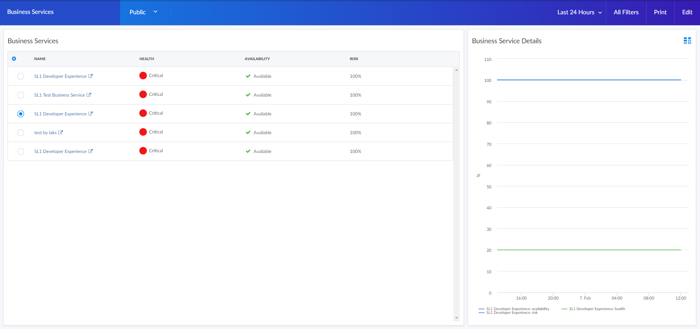Click the scroll-up arrow of the services table
The height and width of the screenshot is (333, 700).
click(x=456, y=70)
